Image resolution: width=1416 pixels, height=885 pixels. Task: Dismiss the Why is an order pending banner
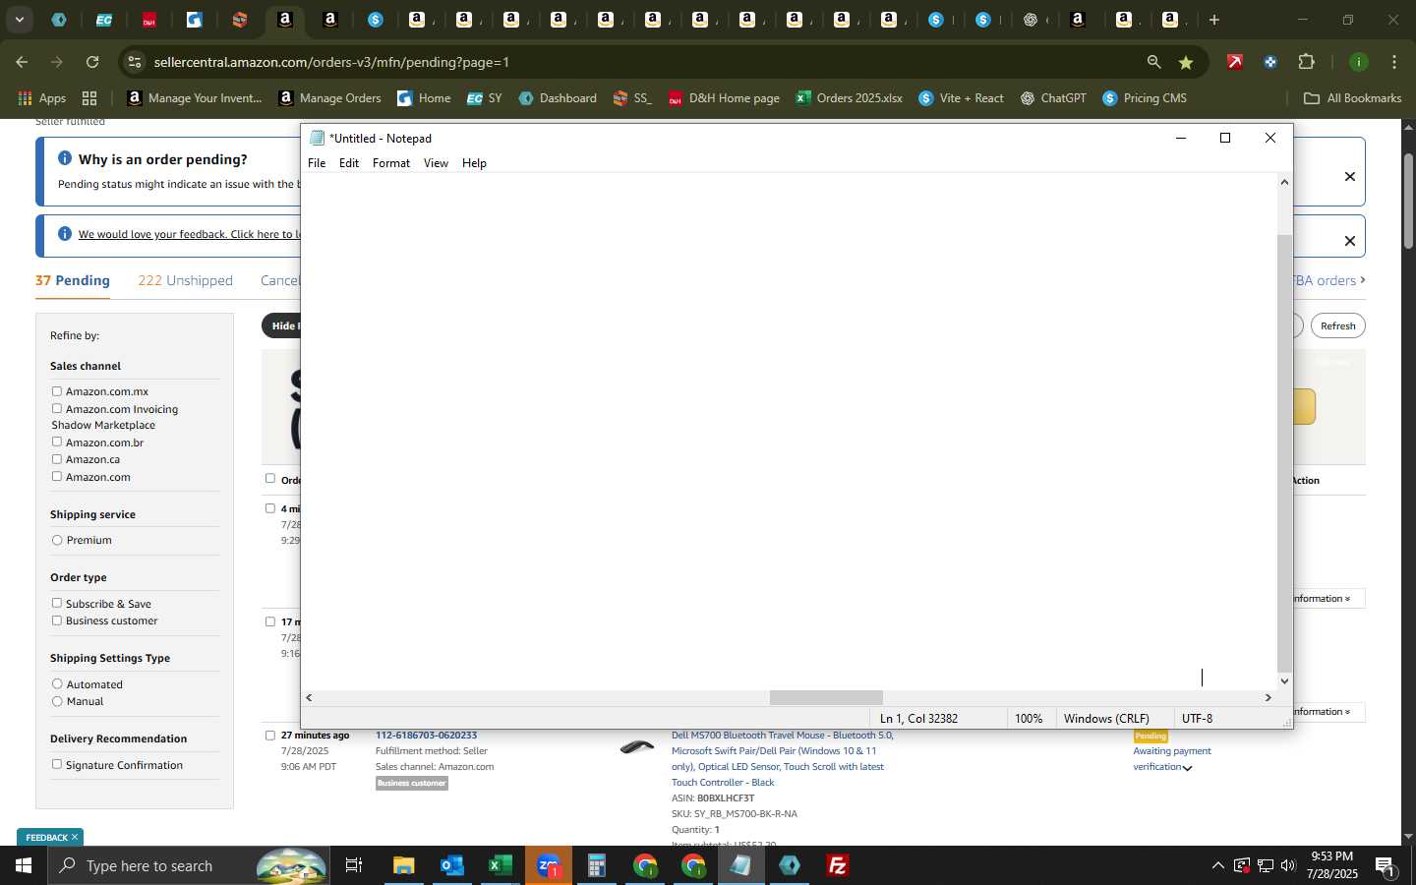pos(1350,177)
